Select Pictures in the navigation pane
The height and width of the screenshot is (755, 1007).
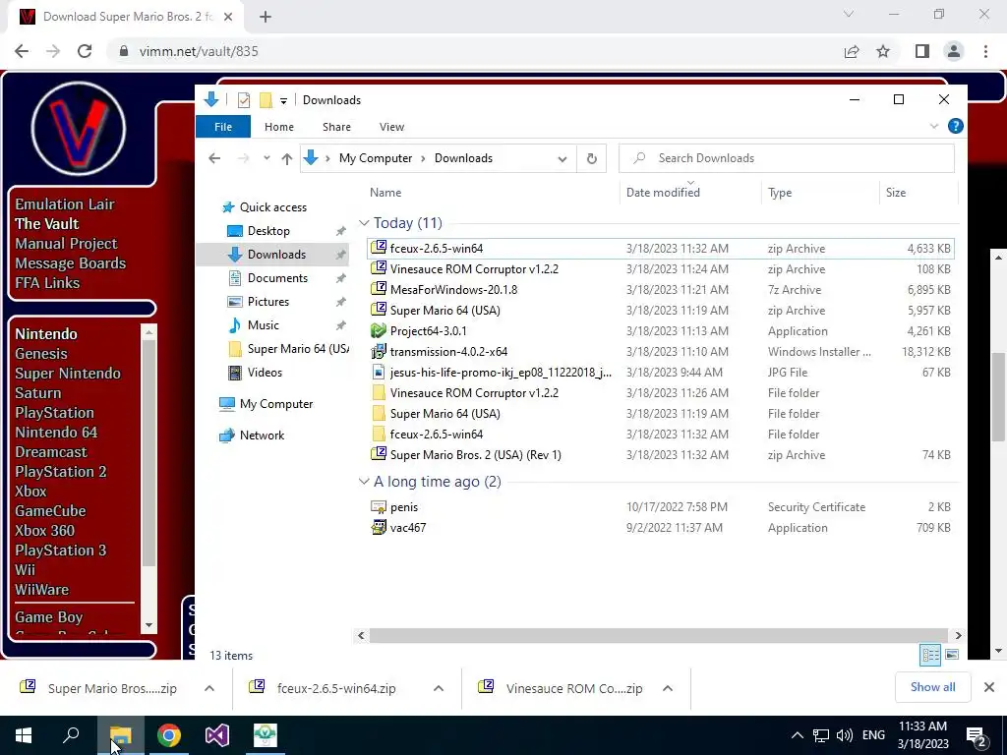pyautogui.click(x=267, y=302)
